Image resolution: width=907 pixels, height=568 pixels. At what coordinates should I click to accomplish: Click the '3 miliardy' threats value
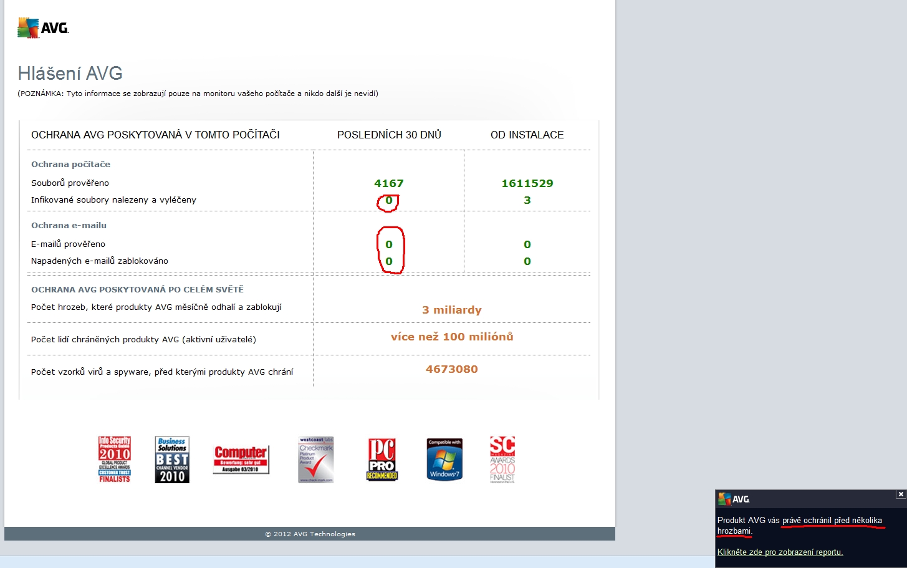[x=452, y=310]
